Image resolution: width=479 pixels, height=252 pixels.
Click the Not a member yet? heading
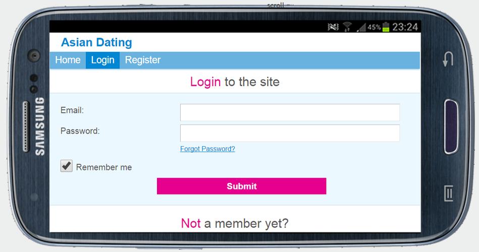[x=235, y=223]
